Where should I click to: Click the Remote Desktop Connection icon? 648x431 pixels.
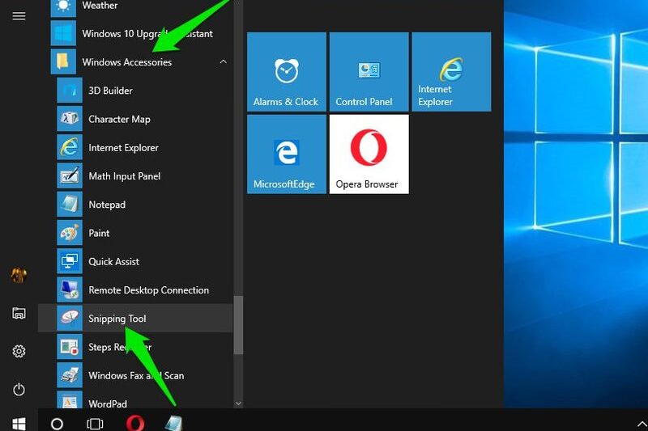[x=70, y=289]
